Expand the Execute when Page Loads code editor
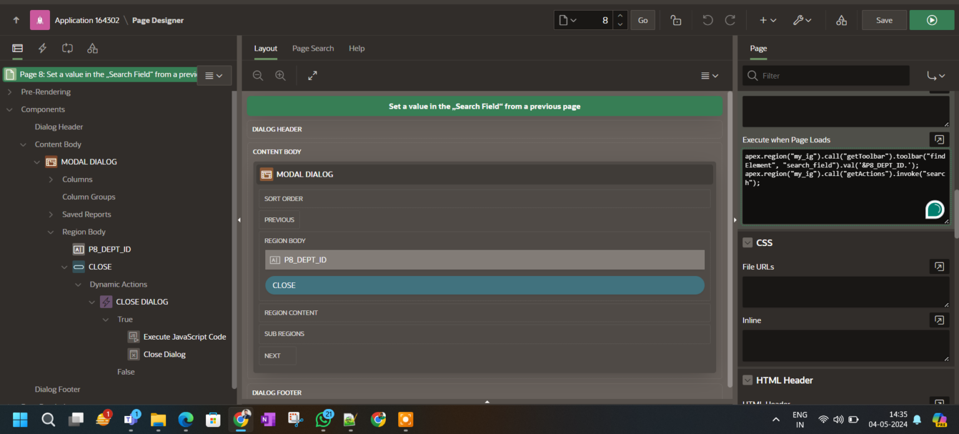This screenshot has height=434, width=959. click(939, 139)
